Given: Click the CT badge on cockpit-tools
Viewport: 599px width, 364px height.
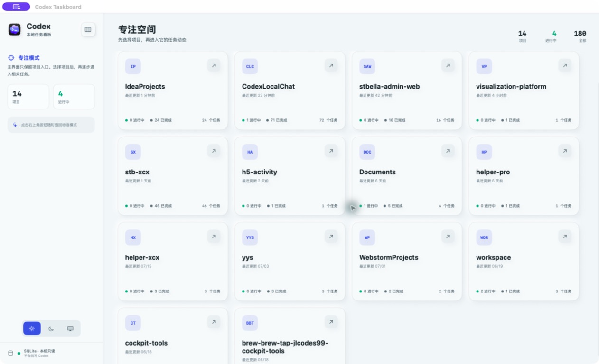Looking at the screenshot, I should pos(133,323).
